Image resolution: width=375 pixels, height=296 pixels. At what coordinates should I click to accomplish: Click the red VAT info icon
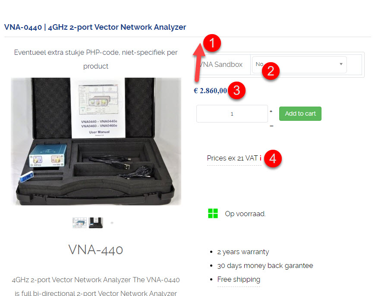261,158
